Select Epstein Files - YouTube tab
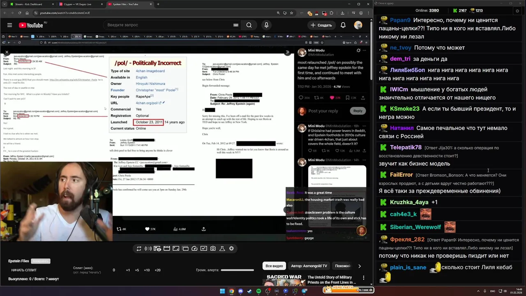The width and height of the screenshot is (526, 296). [x=129, y=4]
